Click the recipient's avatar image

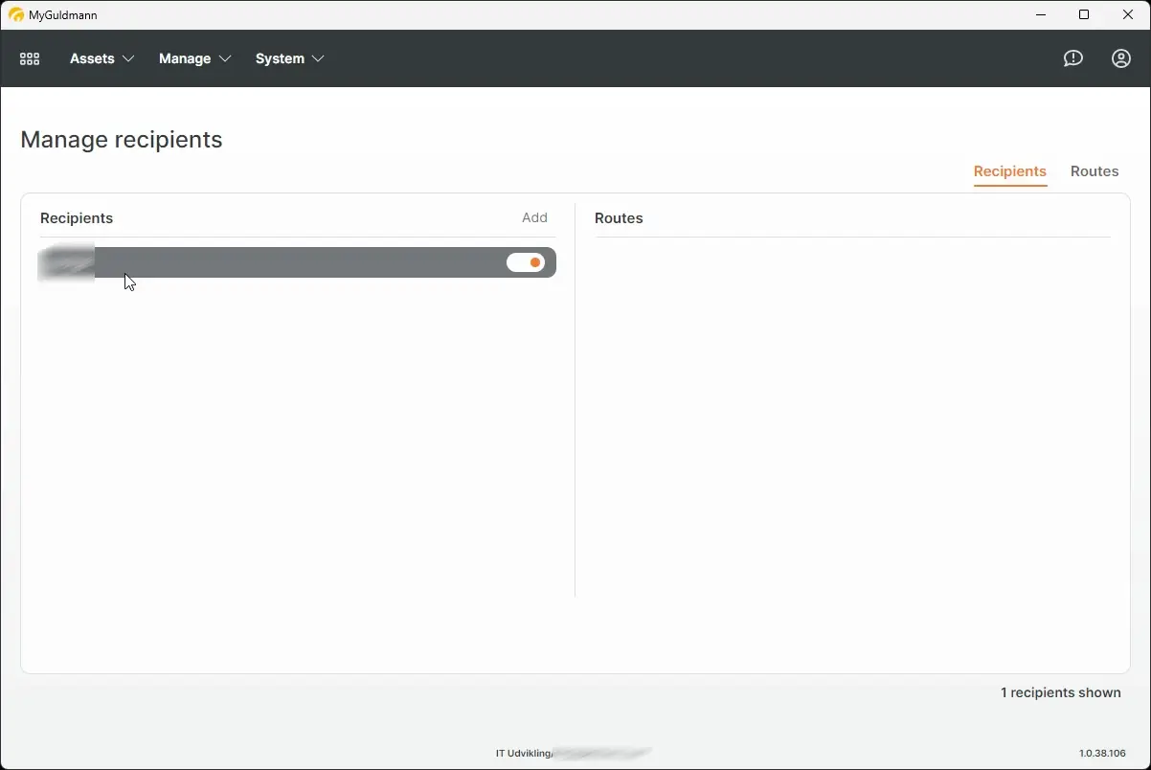tap(65, 262)
